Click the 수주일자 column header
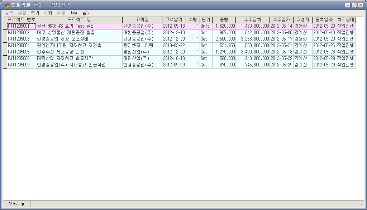 [281, 20]
